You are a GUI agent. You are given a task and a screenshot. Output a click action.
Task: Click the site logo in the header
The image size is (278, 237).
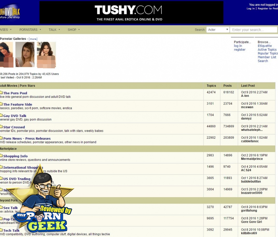click(x=10, y=12)
